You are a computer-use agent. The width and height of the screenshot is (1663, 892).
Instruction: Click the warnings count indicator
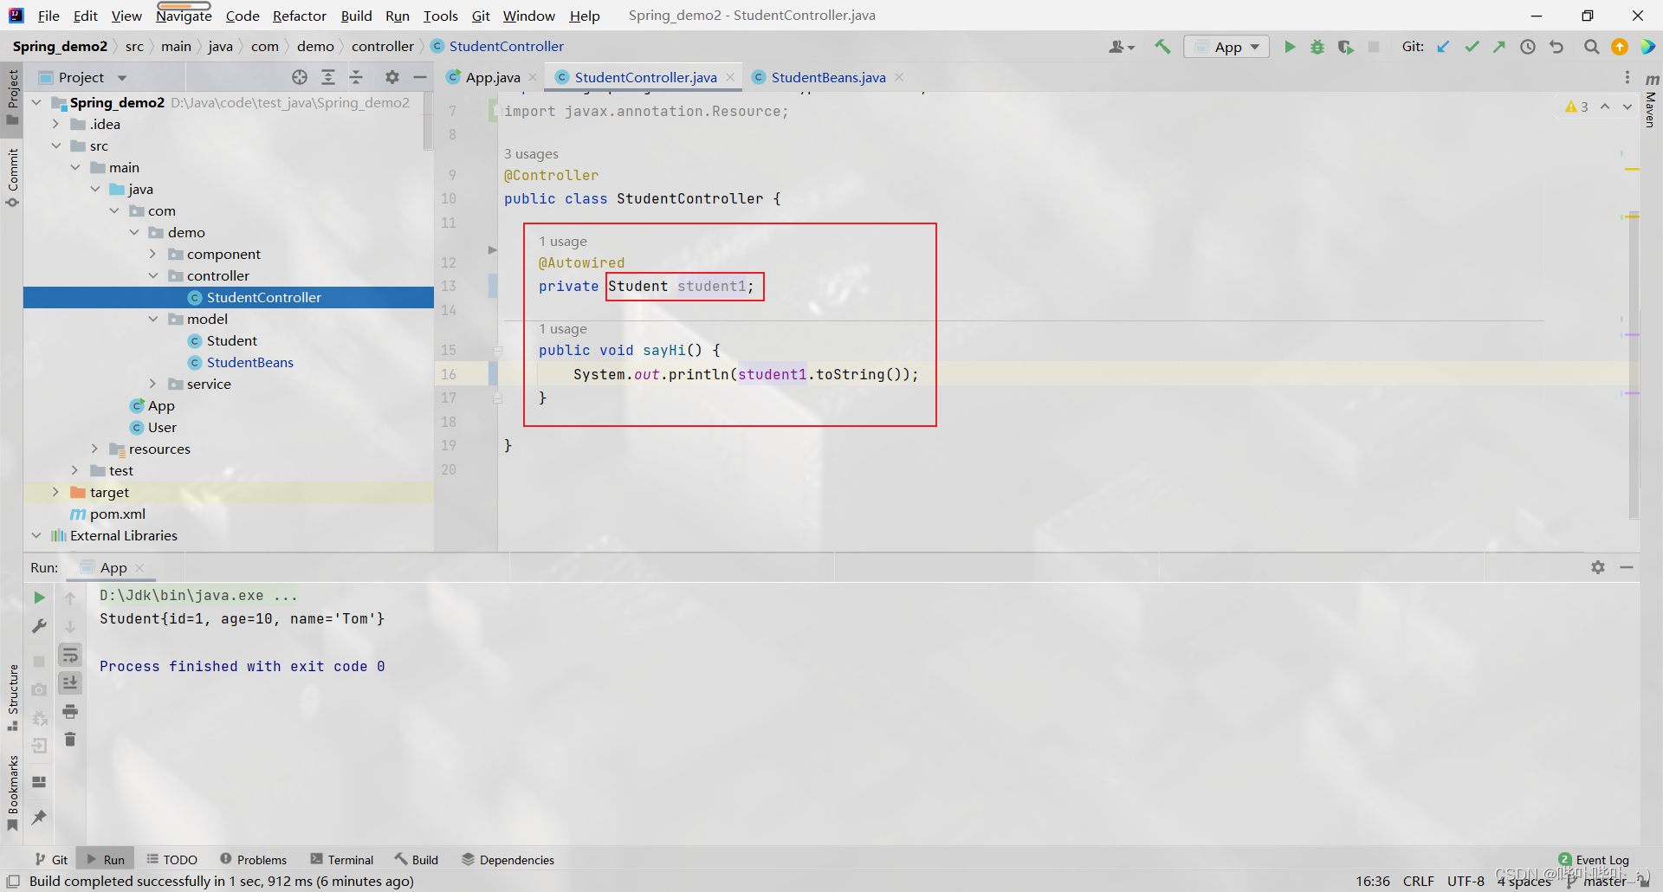coord(1576,107)
